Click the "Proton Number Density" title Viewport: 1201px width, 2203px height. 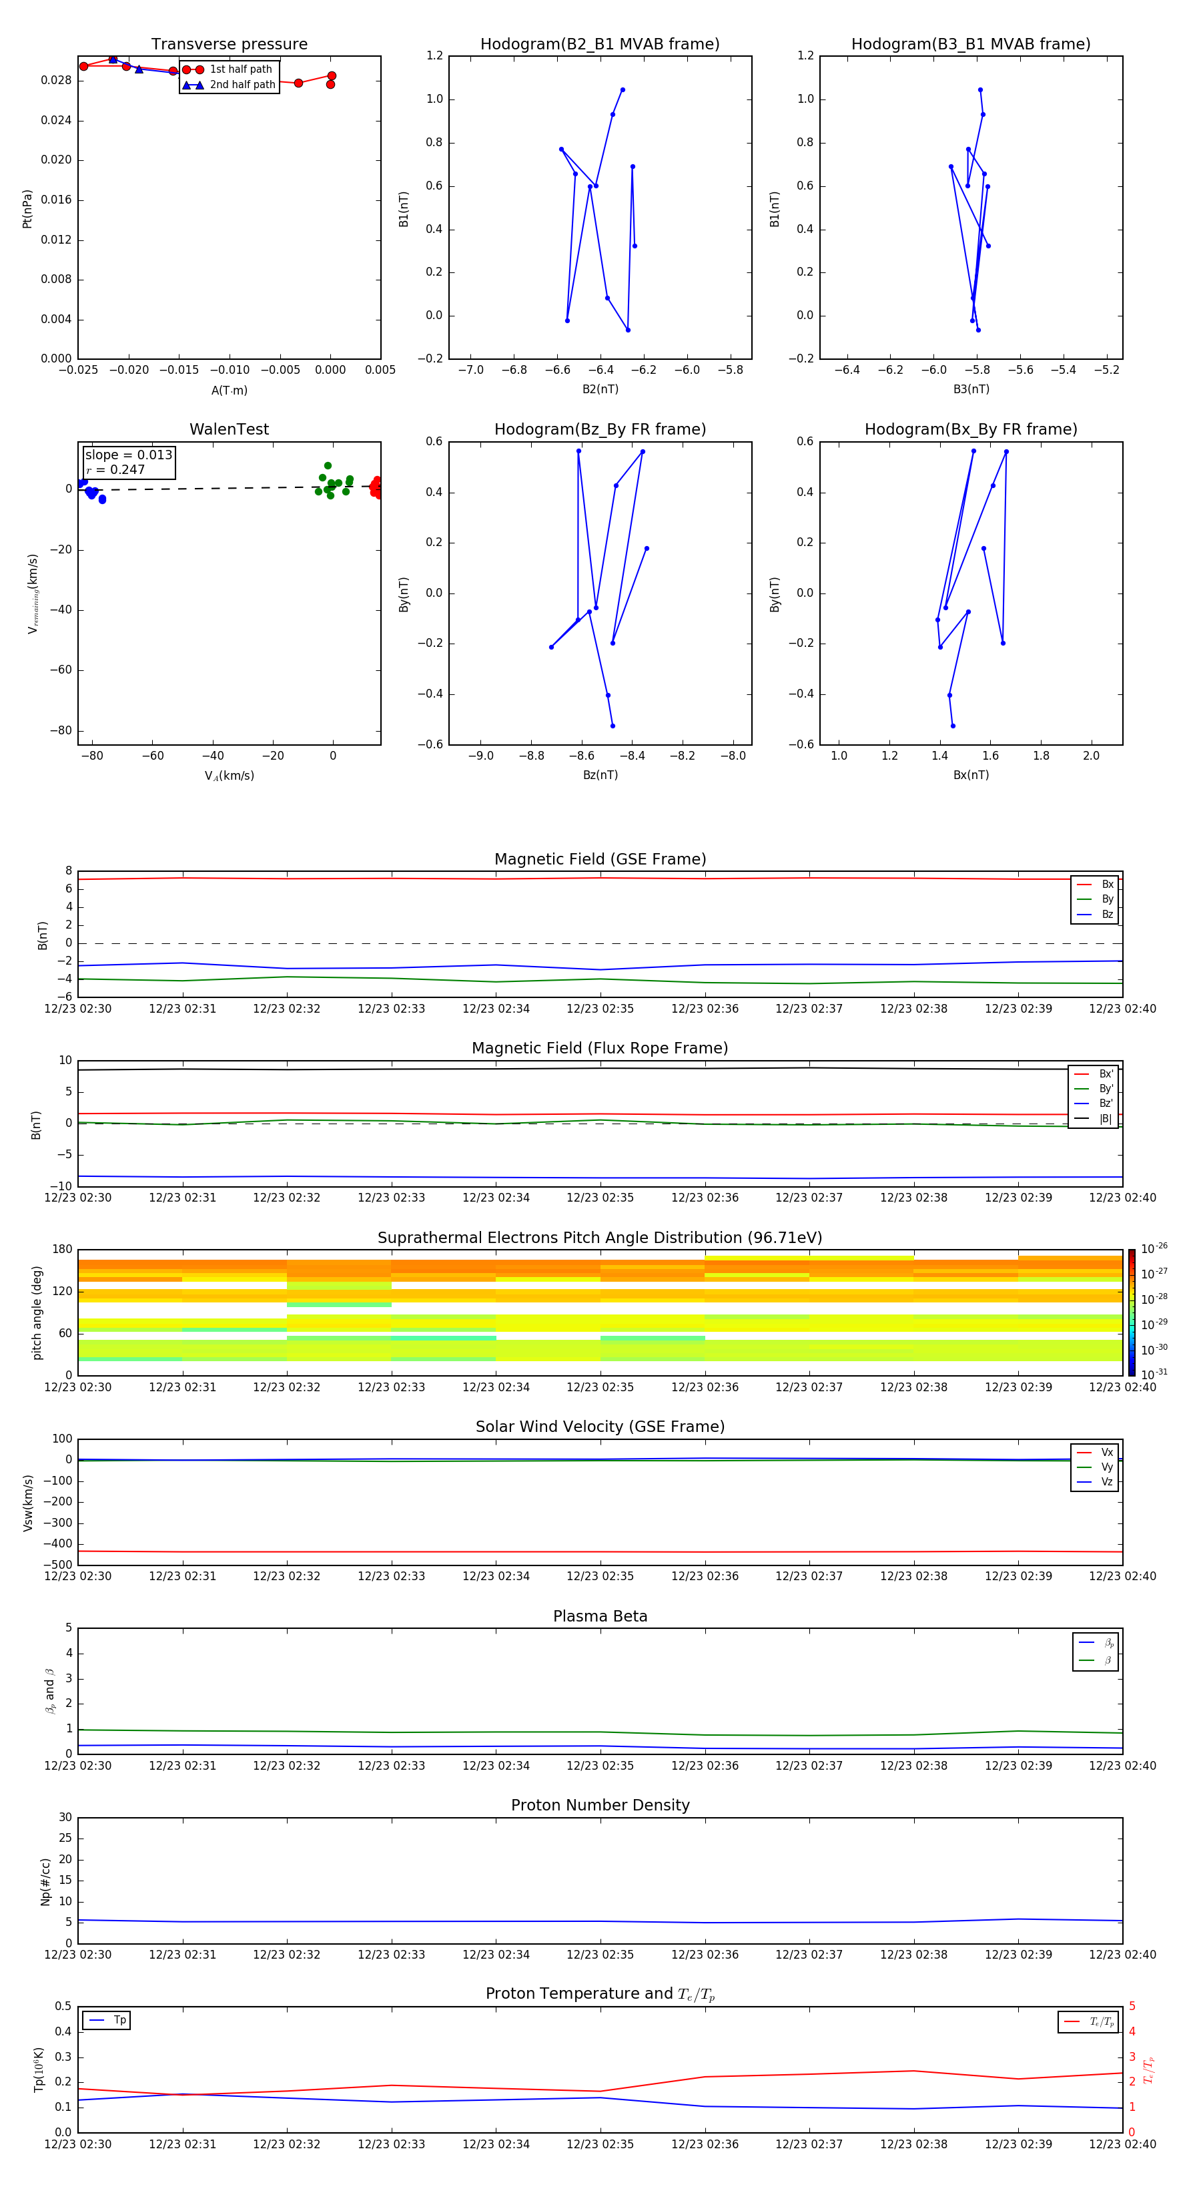(x=600, y=1805)
